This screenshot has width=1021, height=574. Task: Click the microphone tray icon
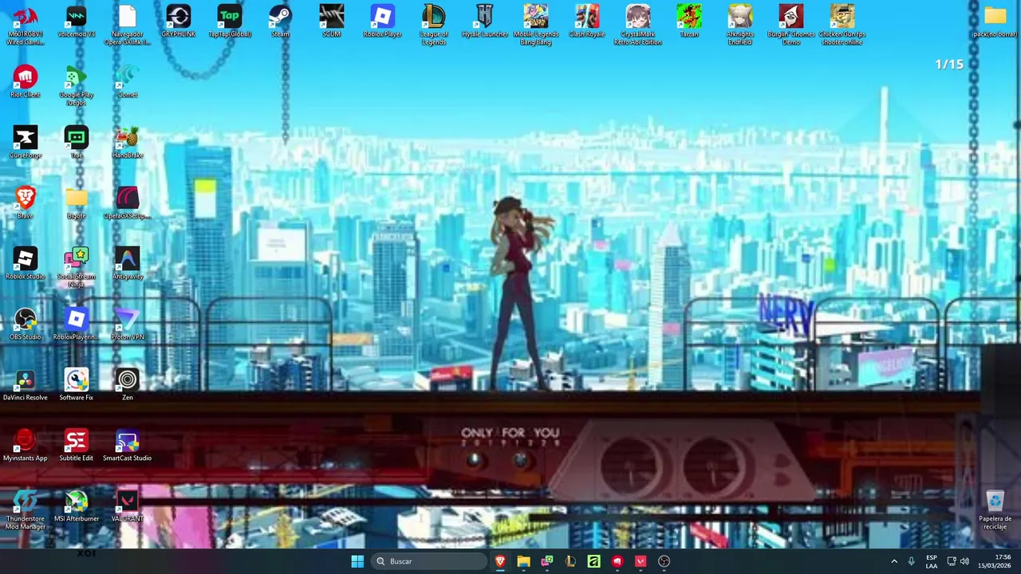point(911,561)
